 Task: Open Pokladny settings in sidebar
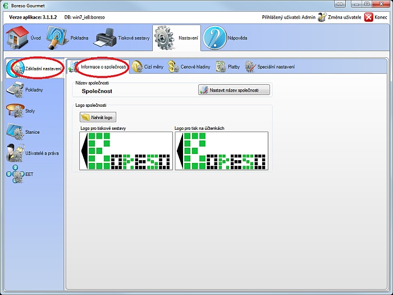tap(25, 90)
